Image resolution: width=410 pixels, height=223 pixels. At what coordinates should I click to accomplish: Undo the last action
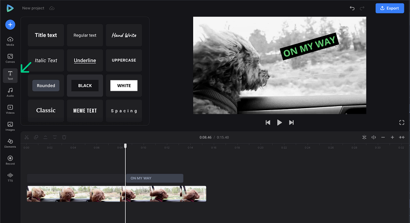coord(352,8)
